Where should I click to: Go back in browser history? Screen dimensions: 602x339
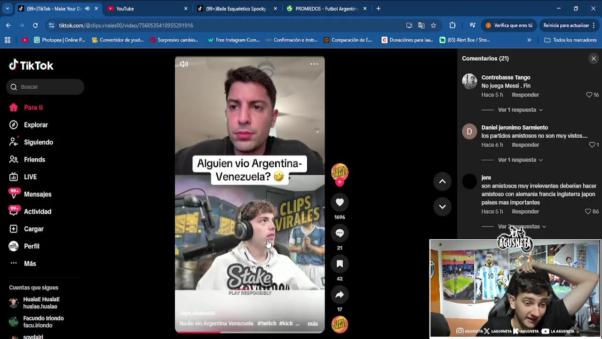tap(8, 25)
